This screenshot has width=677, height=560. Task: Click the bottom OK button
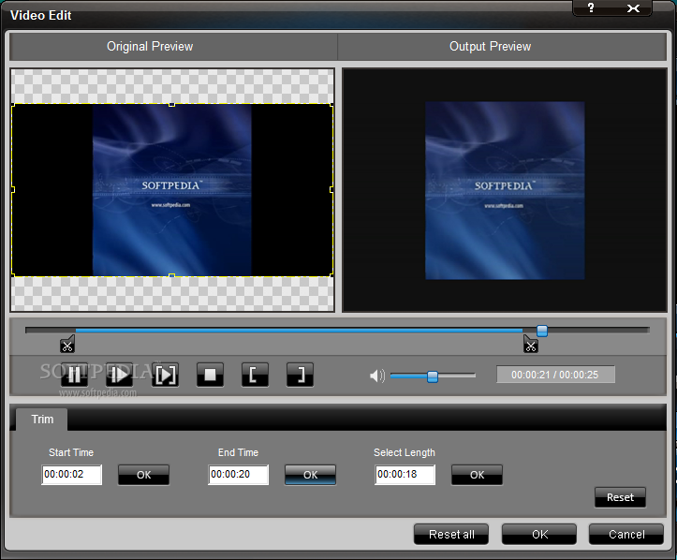click(539, 535)
